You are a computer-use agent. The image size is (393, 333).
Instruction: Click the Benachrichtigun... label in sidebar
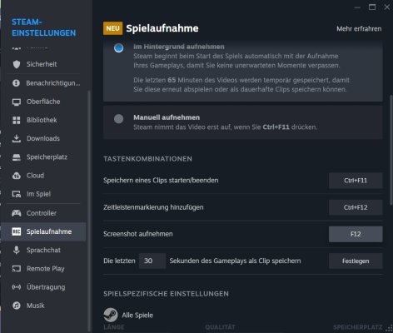53,83
